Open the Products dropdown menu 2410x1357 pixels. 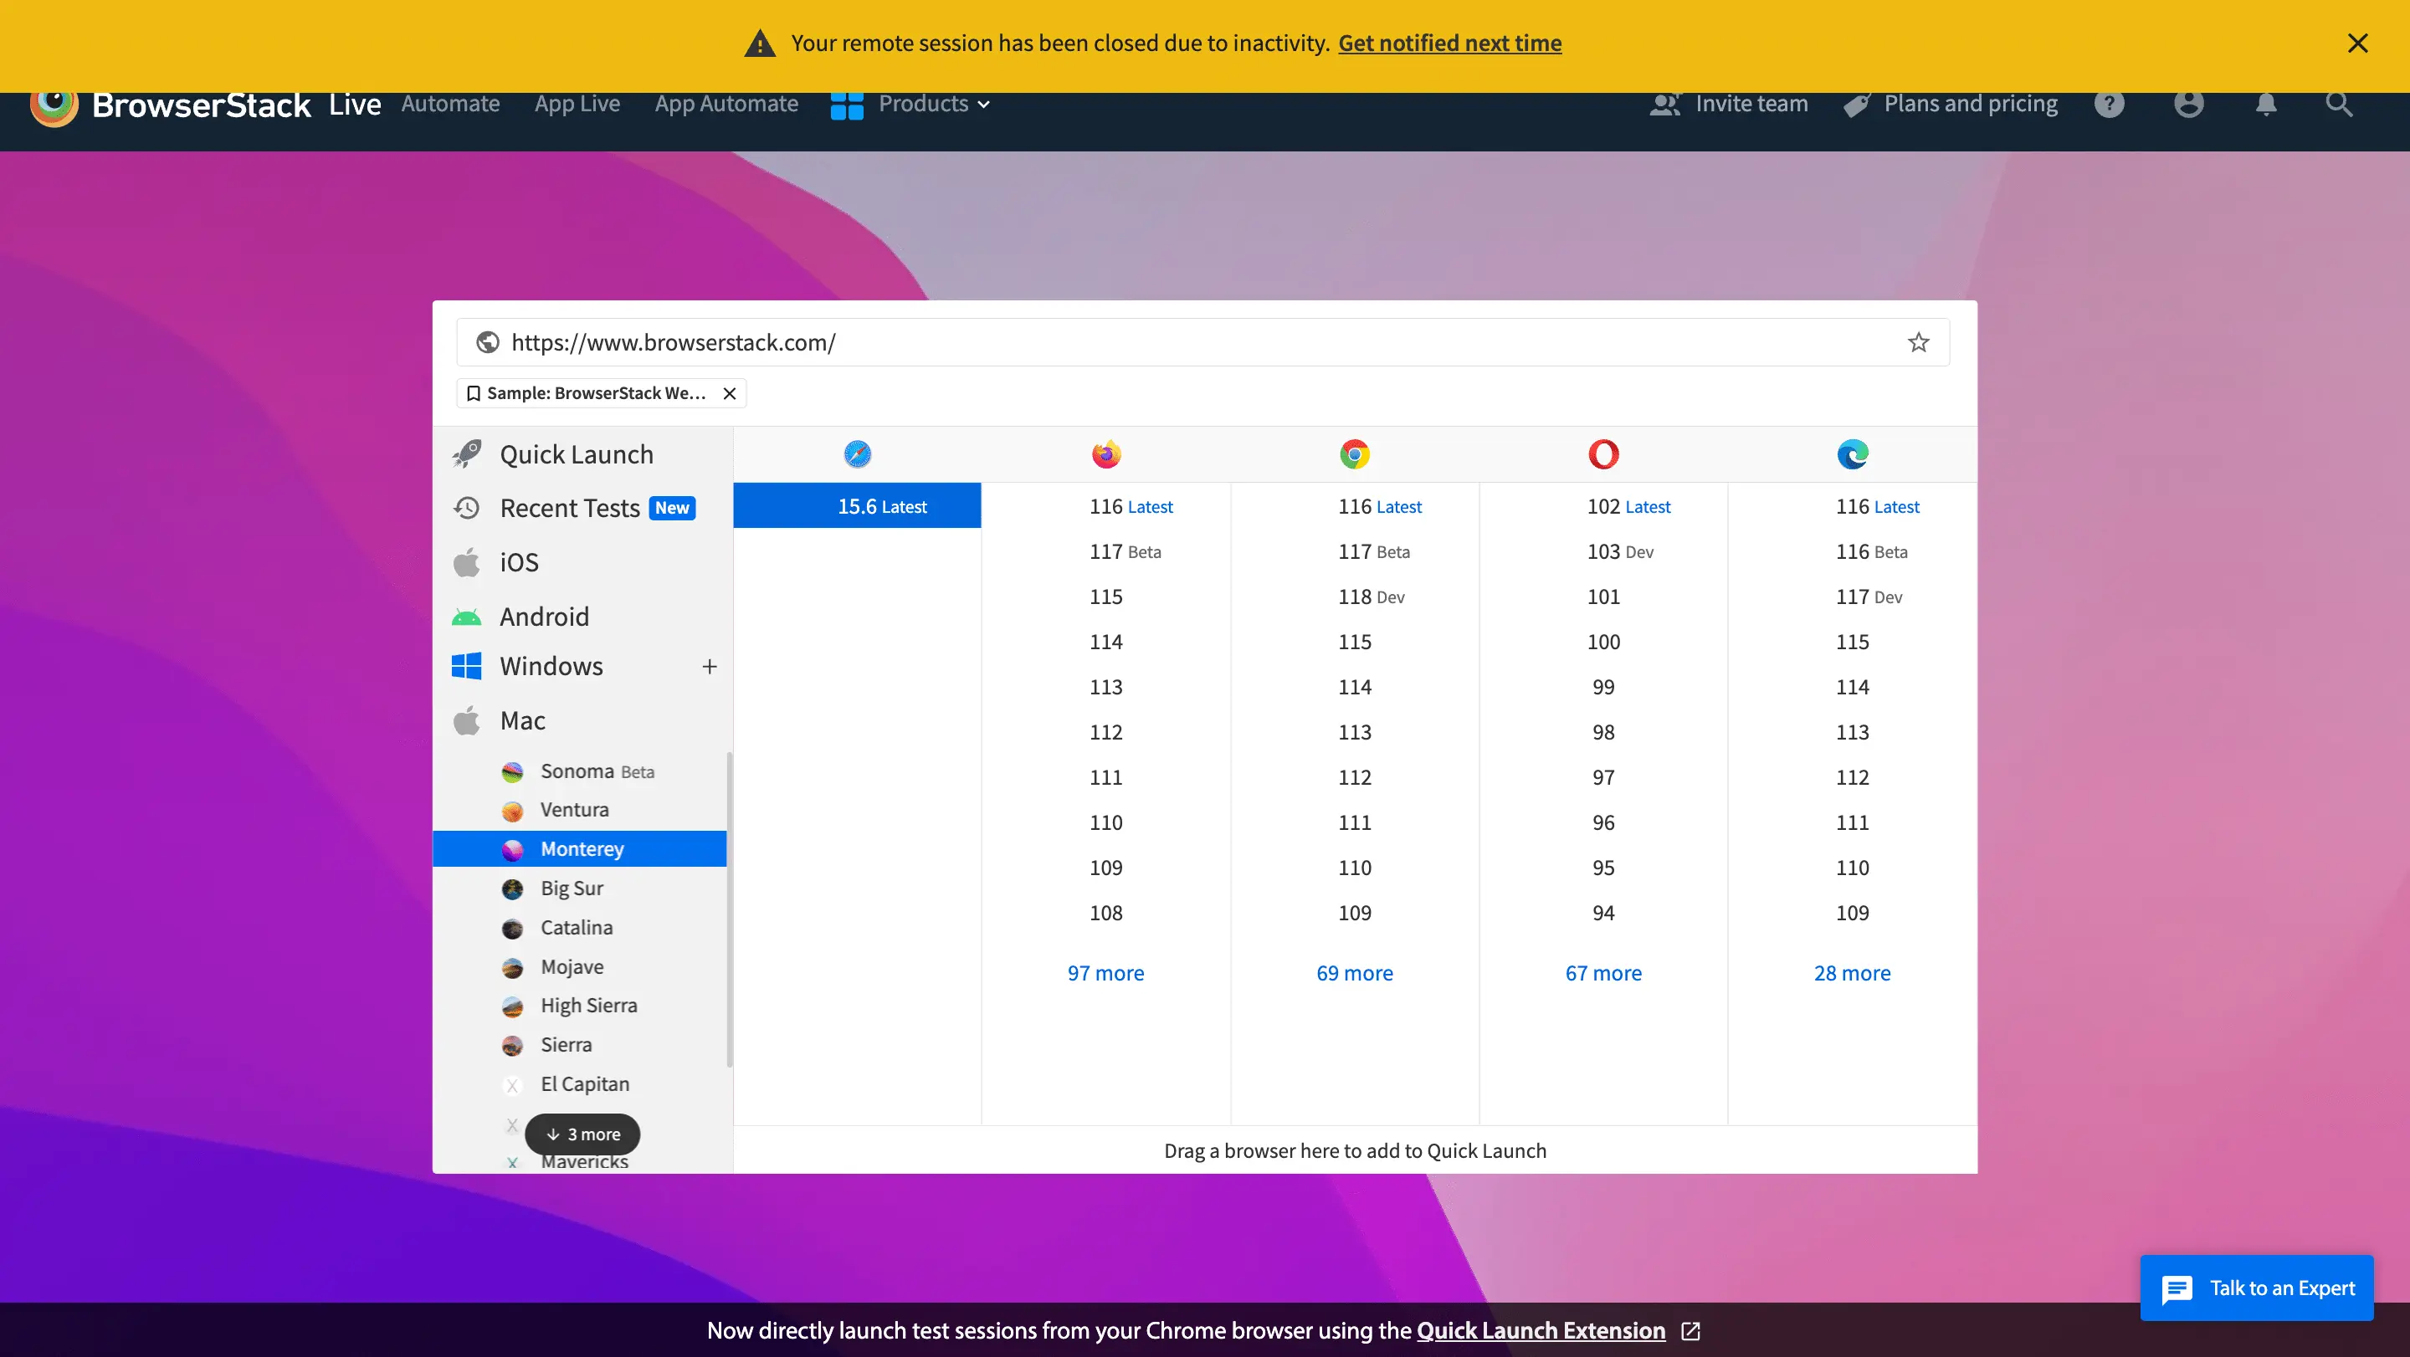(932, 104)
